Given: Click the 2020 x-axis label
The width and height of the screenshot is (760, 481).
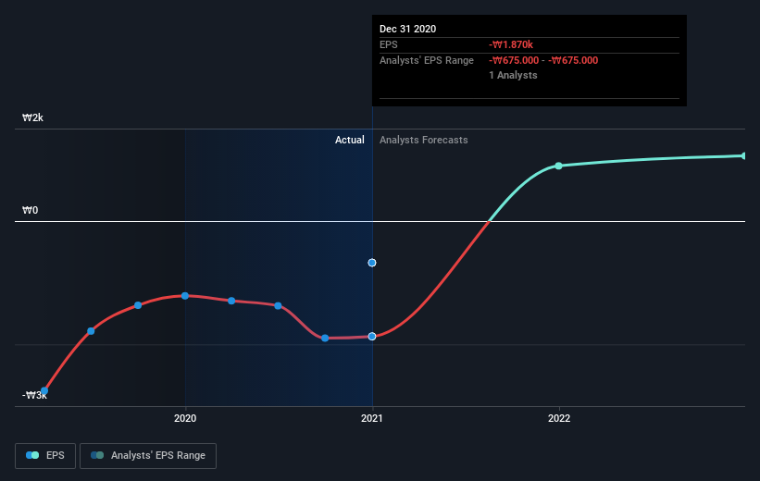Looking at the screenshot, I should (185, 418).
